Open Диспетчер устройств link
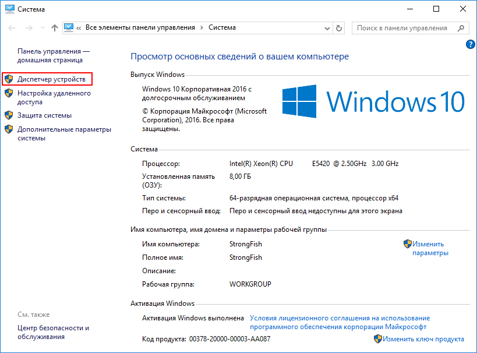The image size is (477, 353). coord(51,79)
